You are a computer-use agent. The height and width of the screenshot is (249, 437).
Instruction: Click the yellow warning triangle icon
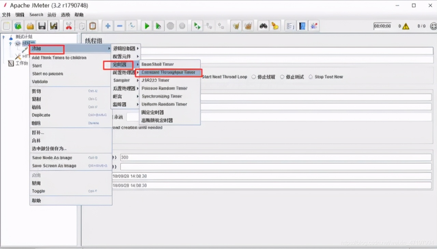tap(406, 26)
